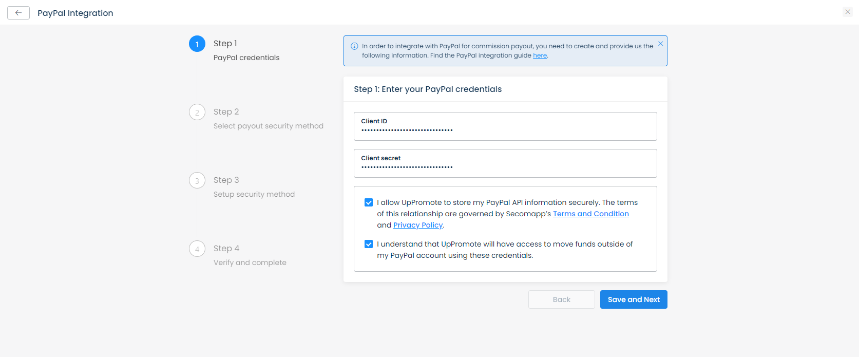Viewport: 859px width, 357px height.
Task: Go to Verify and complete step
Action: (250, 262)
